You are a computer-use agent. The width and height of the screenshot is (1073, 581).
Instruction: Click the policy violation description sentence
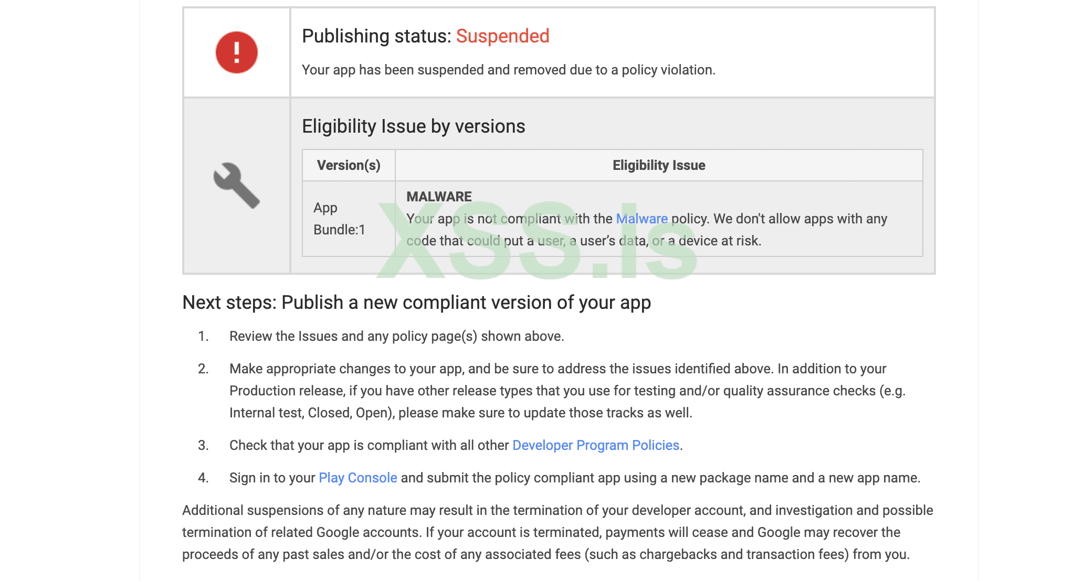tap(508, 70)
